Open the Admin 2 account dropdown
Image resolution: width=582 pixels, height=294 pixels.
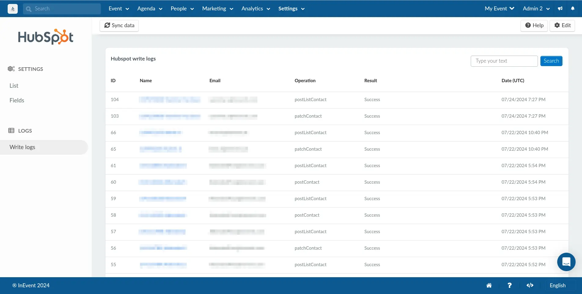click(x=536, y=9)
